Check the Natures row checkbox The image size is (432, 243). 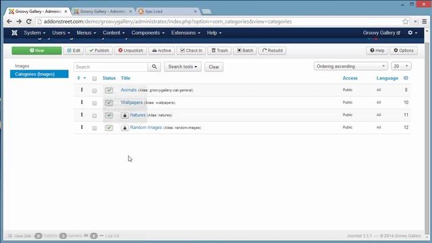coord(94,115)
